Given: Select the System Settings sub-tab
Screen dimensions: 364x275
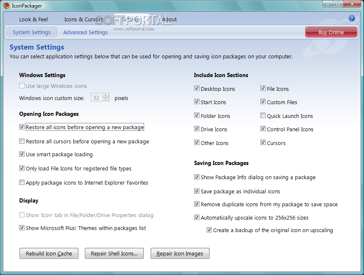Looking at the screenshot, I should click(32, 32).
